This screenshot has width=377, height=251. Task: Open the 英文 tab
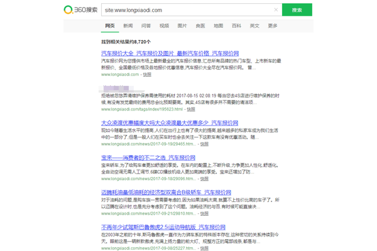254,26
